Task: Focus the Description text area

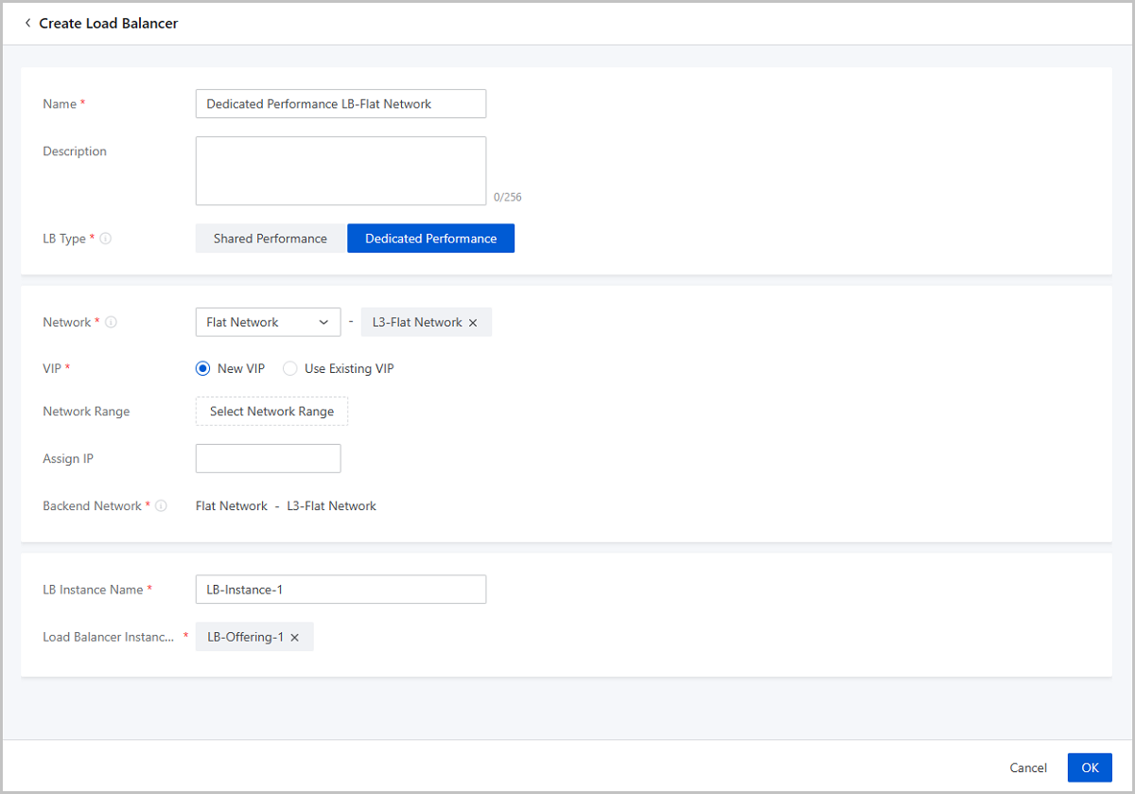Action: click(x=340, y=170)
